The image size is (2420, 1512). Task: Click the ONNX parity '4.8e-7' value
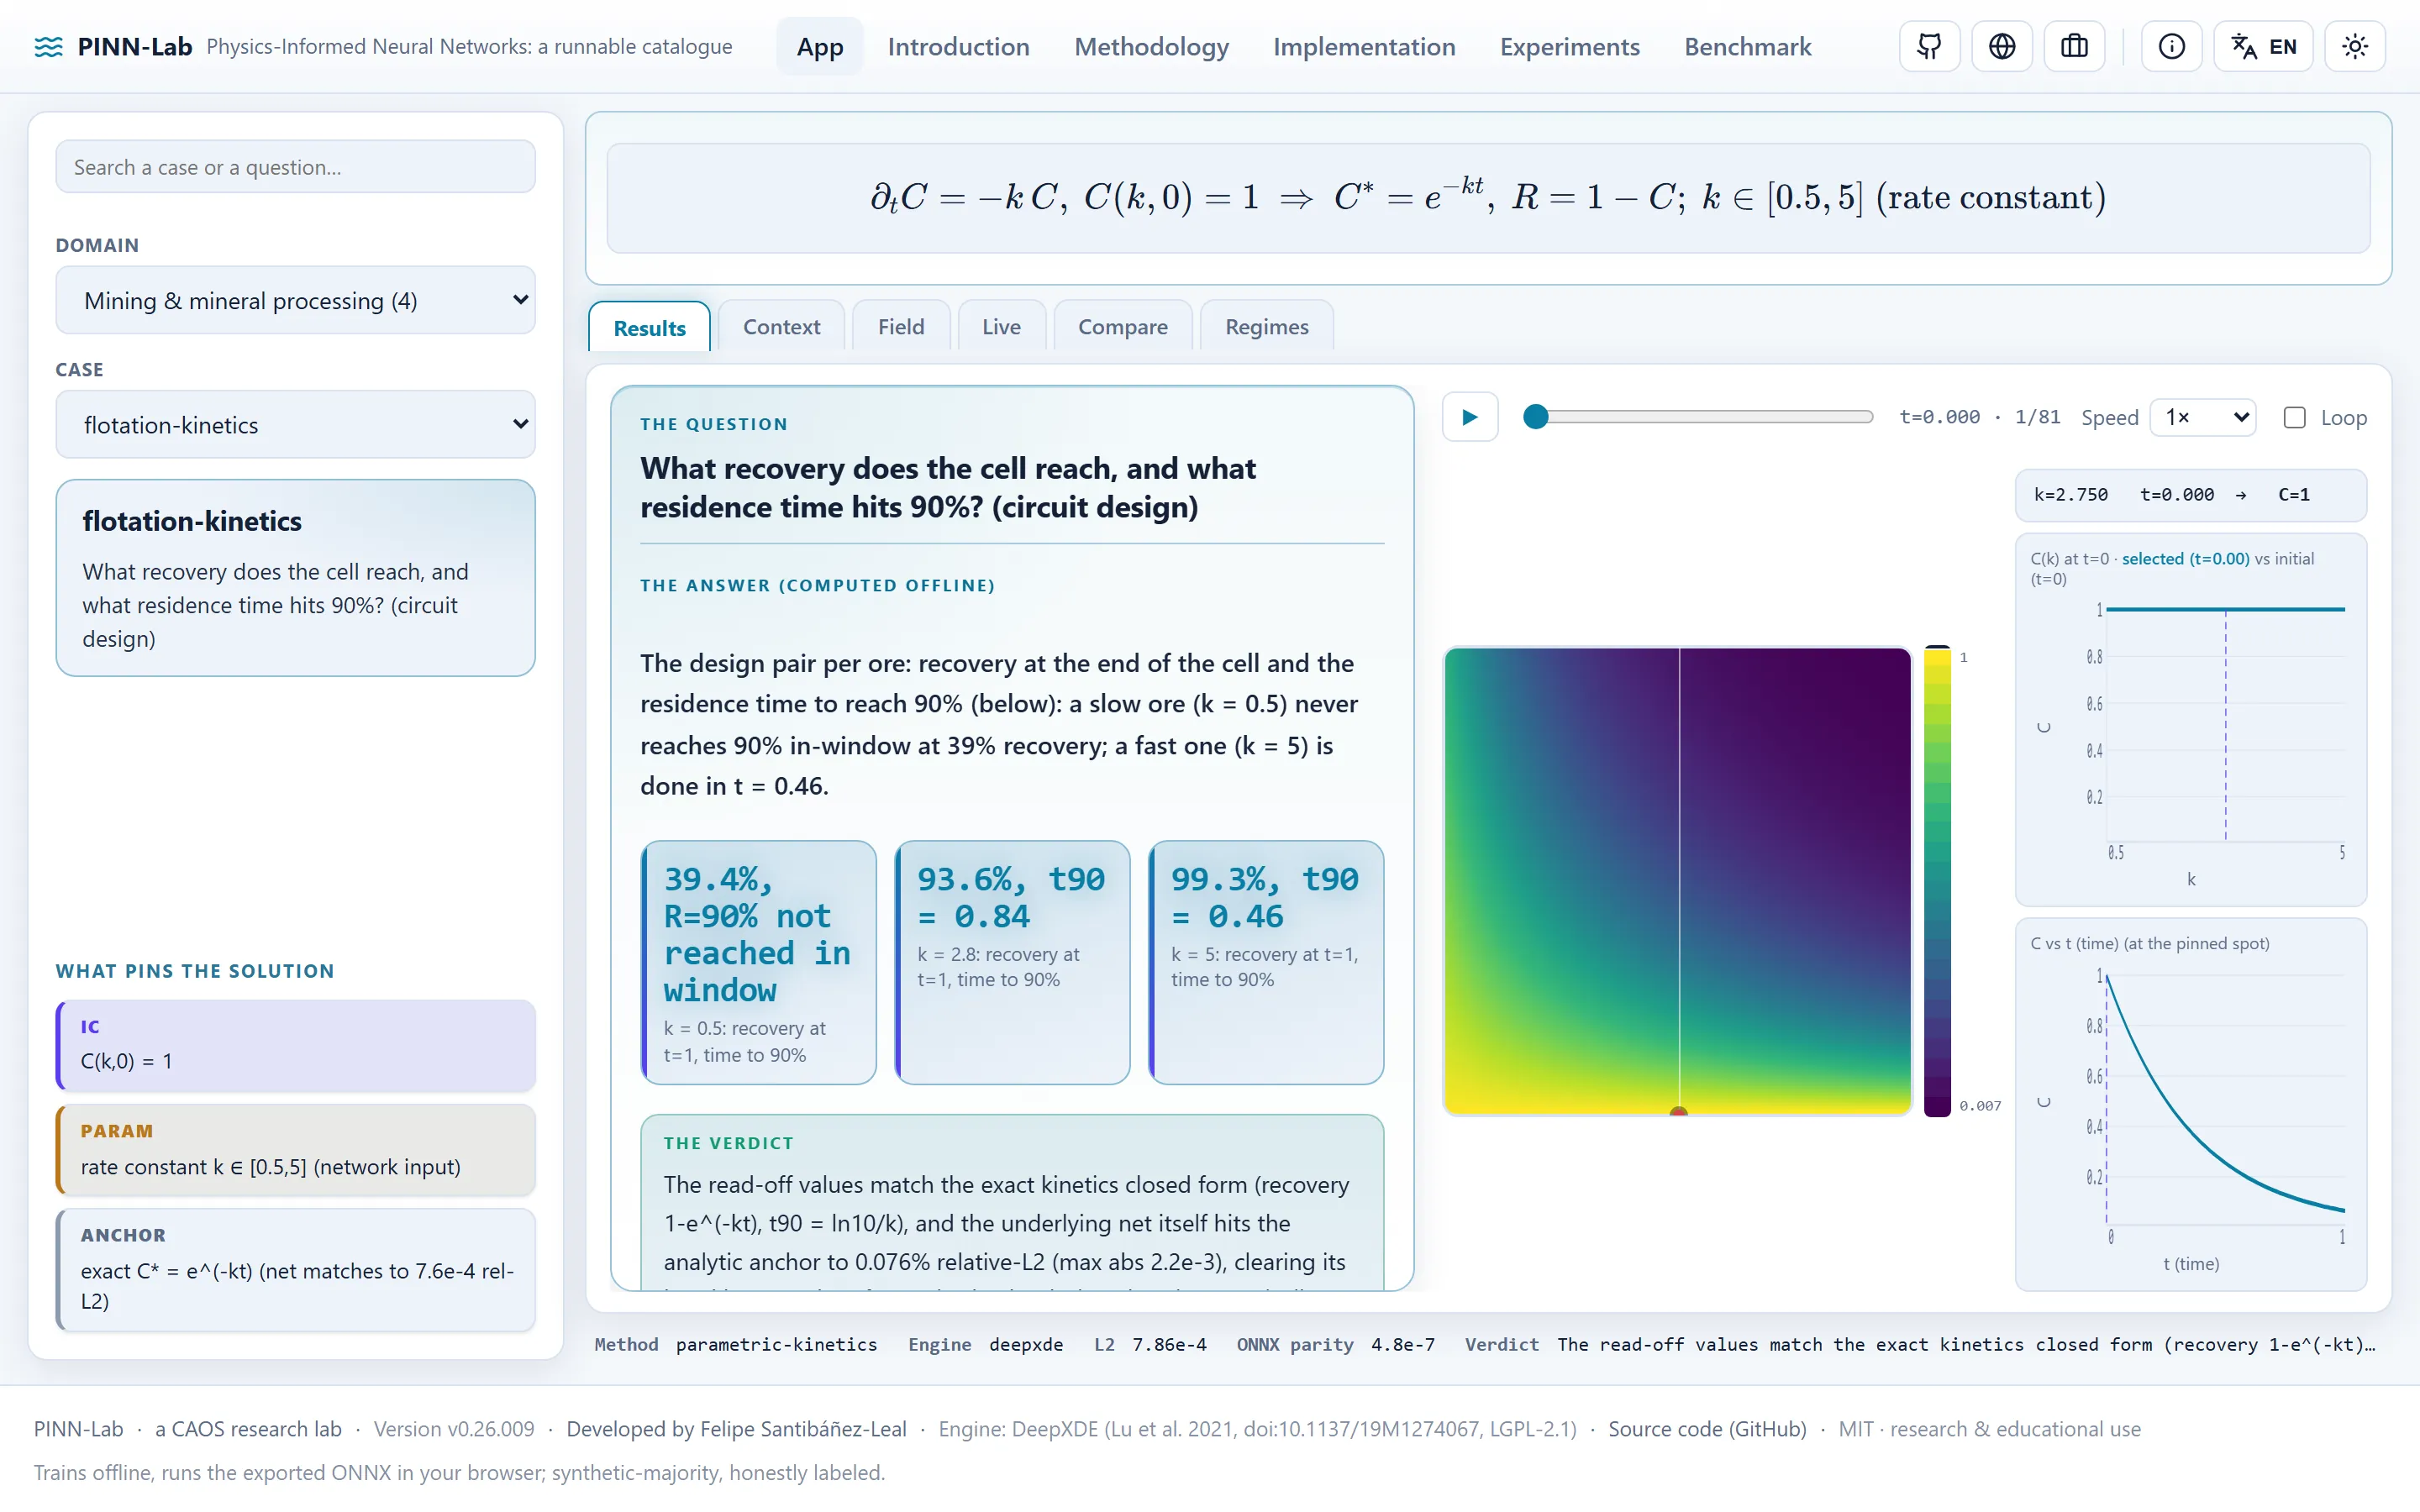[1403, 1344]
